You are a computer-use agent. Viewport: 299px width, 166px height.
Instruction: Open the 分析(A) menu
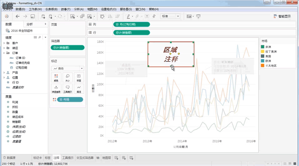point(79,9)
